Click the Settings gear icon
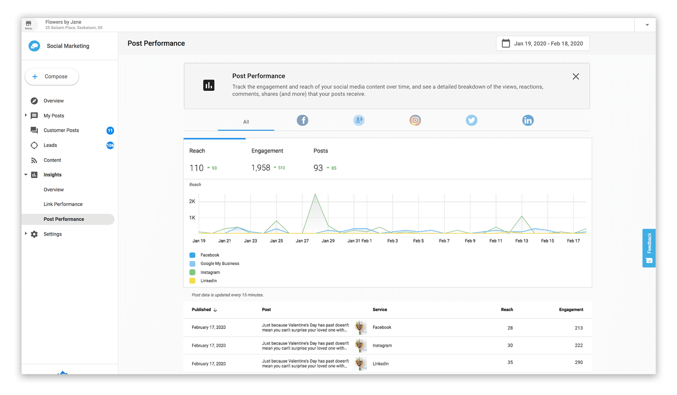The height and width of the screenshot is (395, 677). click(34, 234)
